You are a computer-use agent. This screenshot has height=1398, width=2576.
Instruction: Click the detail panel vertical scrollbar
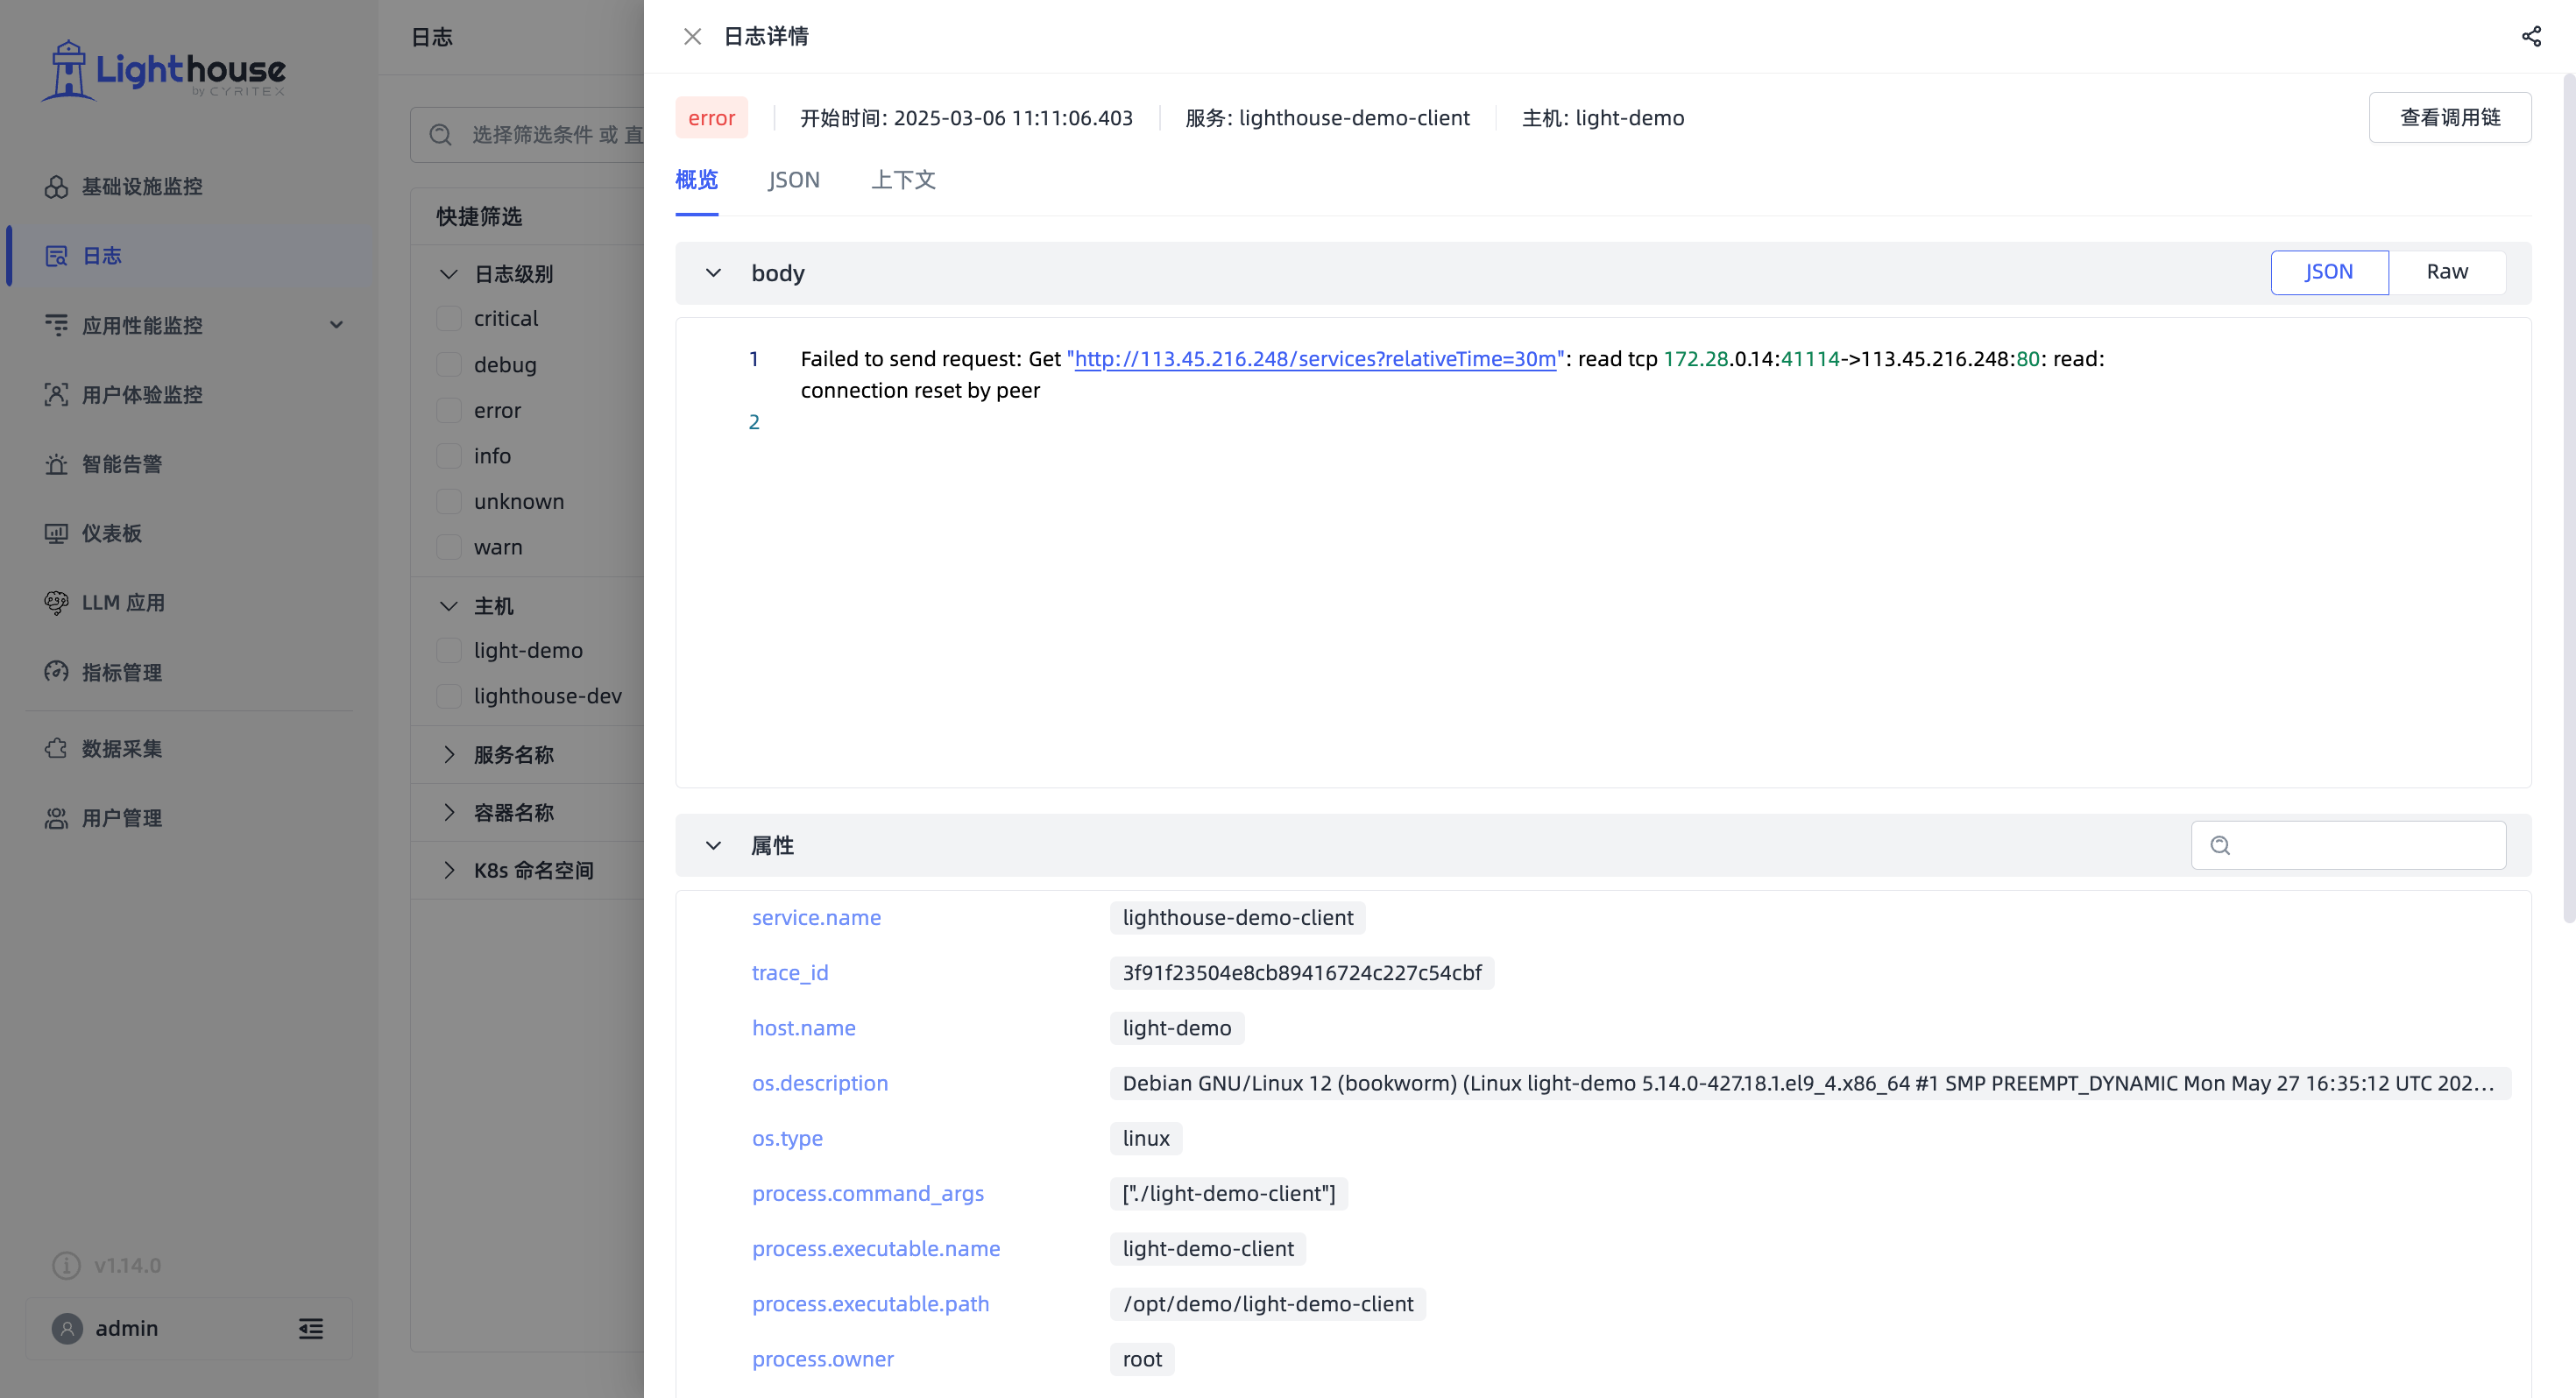point(2569,500)
